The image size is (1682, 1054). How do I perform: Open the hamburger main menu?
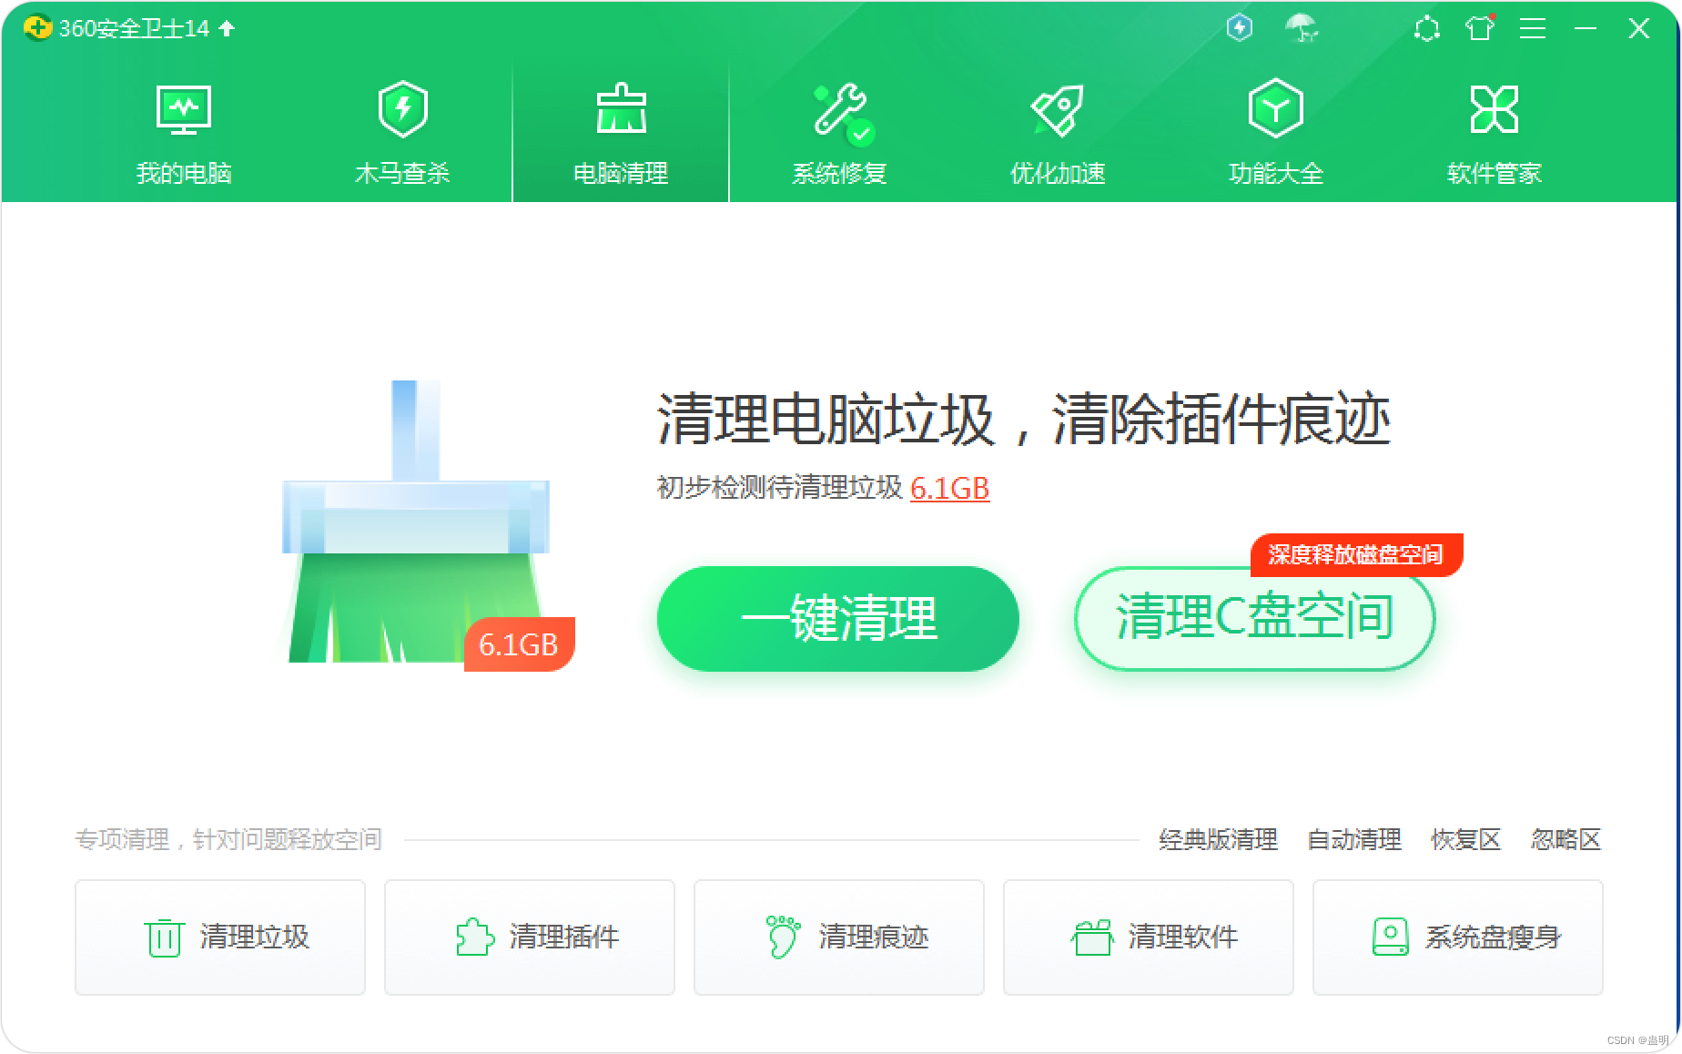pos(1532,28)
